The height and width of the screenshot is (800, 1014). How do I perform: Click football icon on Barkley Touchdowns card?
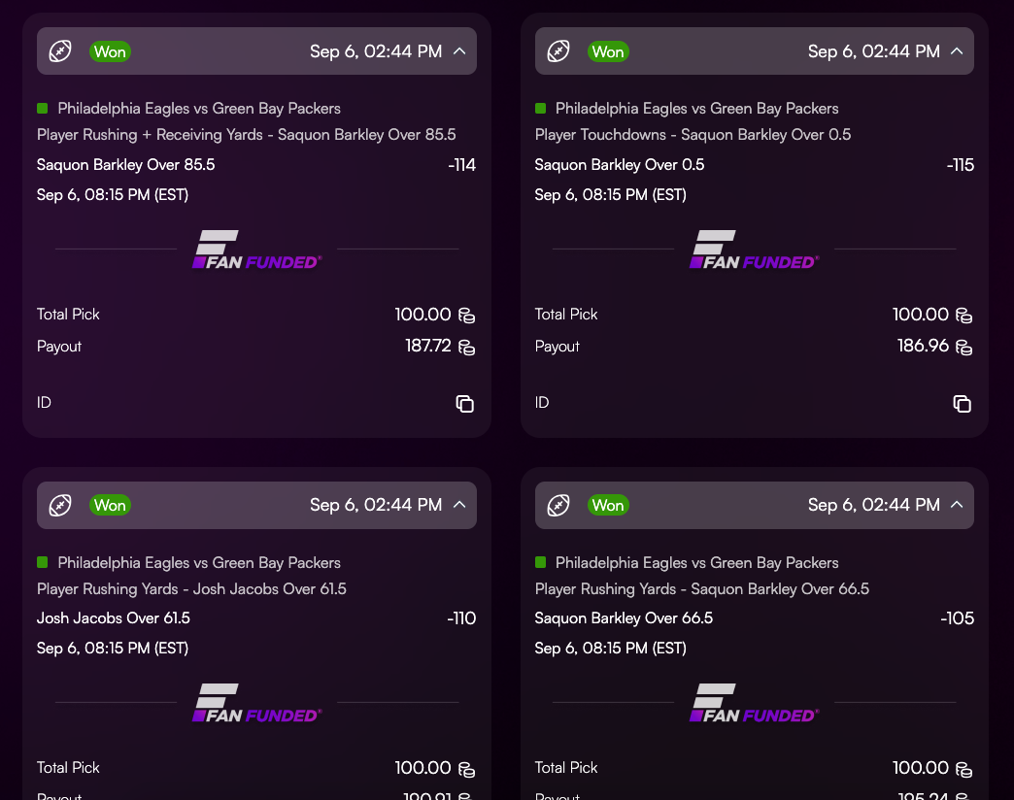(x=558, y=51)
